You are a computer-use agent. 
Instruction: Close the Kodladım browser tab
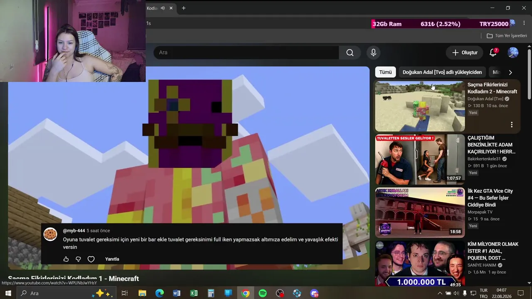tap(171, 8)
